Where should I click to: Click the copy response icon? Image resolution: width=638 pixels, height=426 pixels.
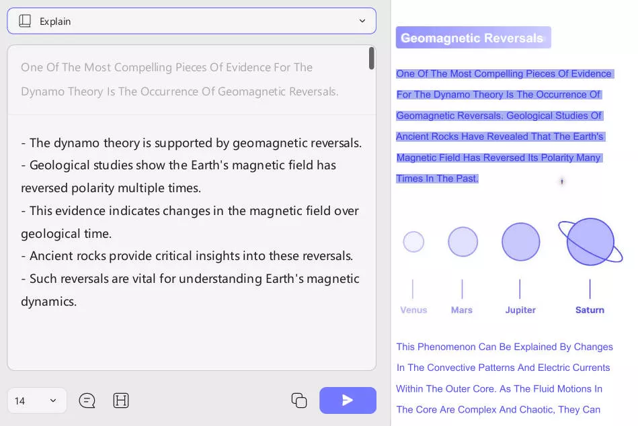coord(298,400)
